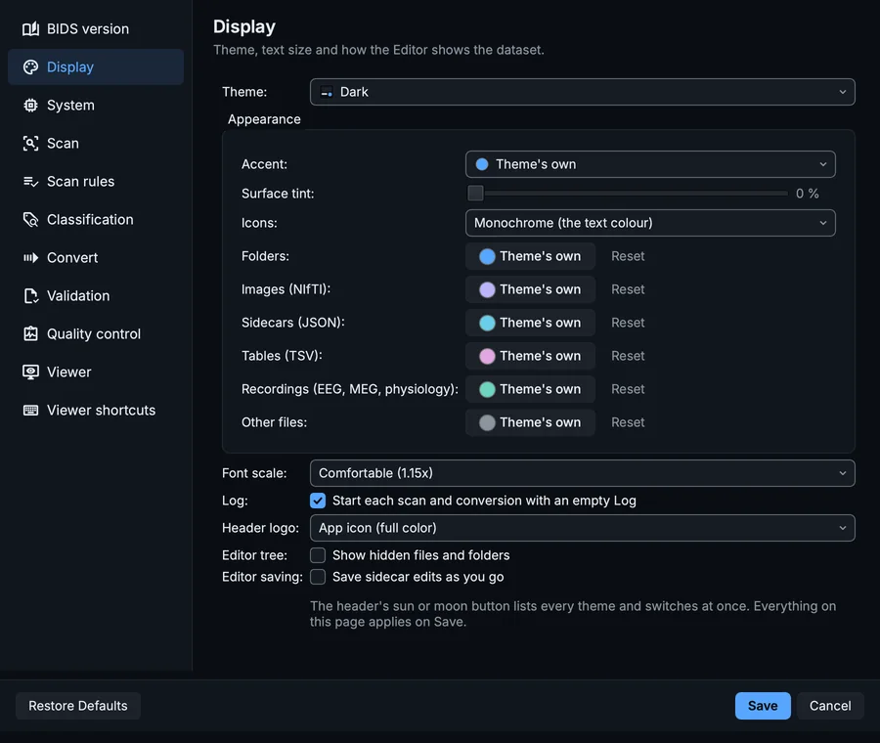
Task: Pick Other files colour swatch button
Action: [530, 422]
